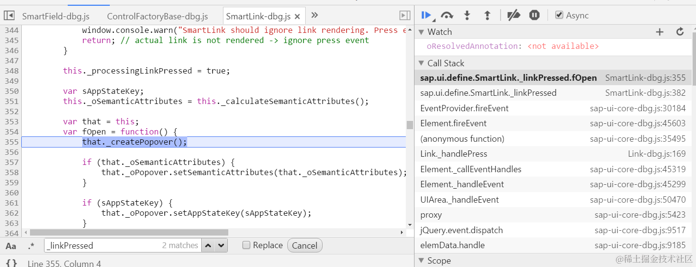Show more tabs with the chevron overflow icon
This screenshot has width=696, height=267.
[314, 15]
